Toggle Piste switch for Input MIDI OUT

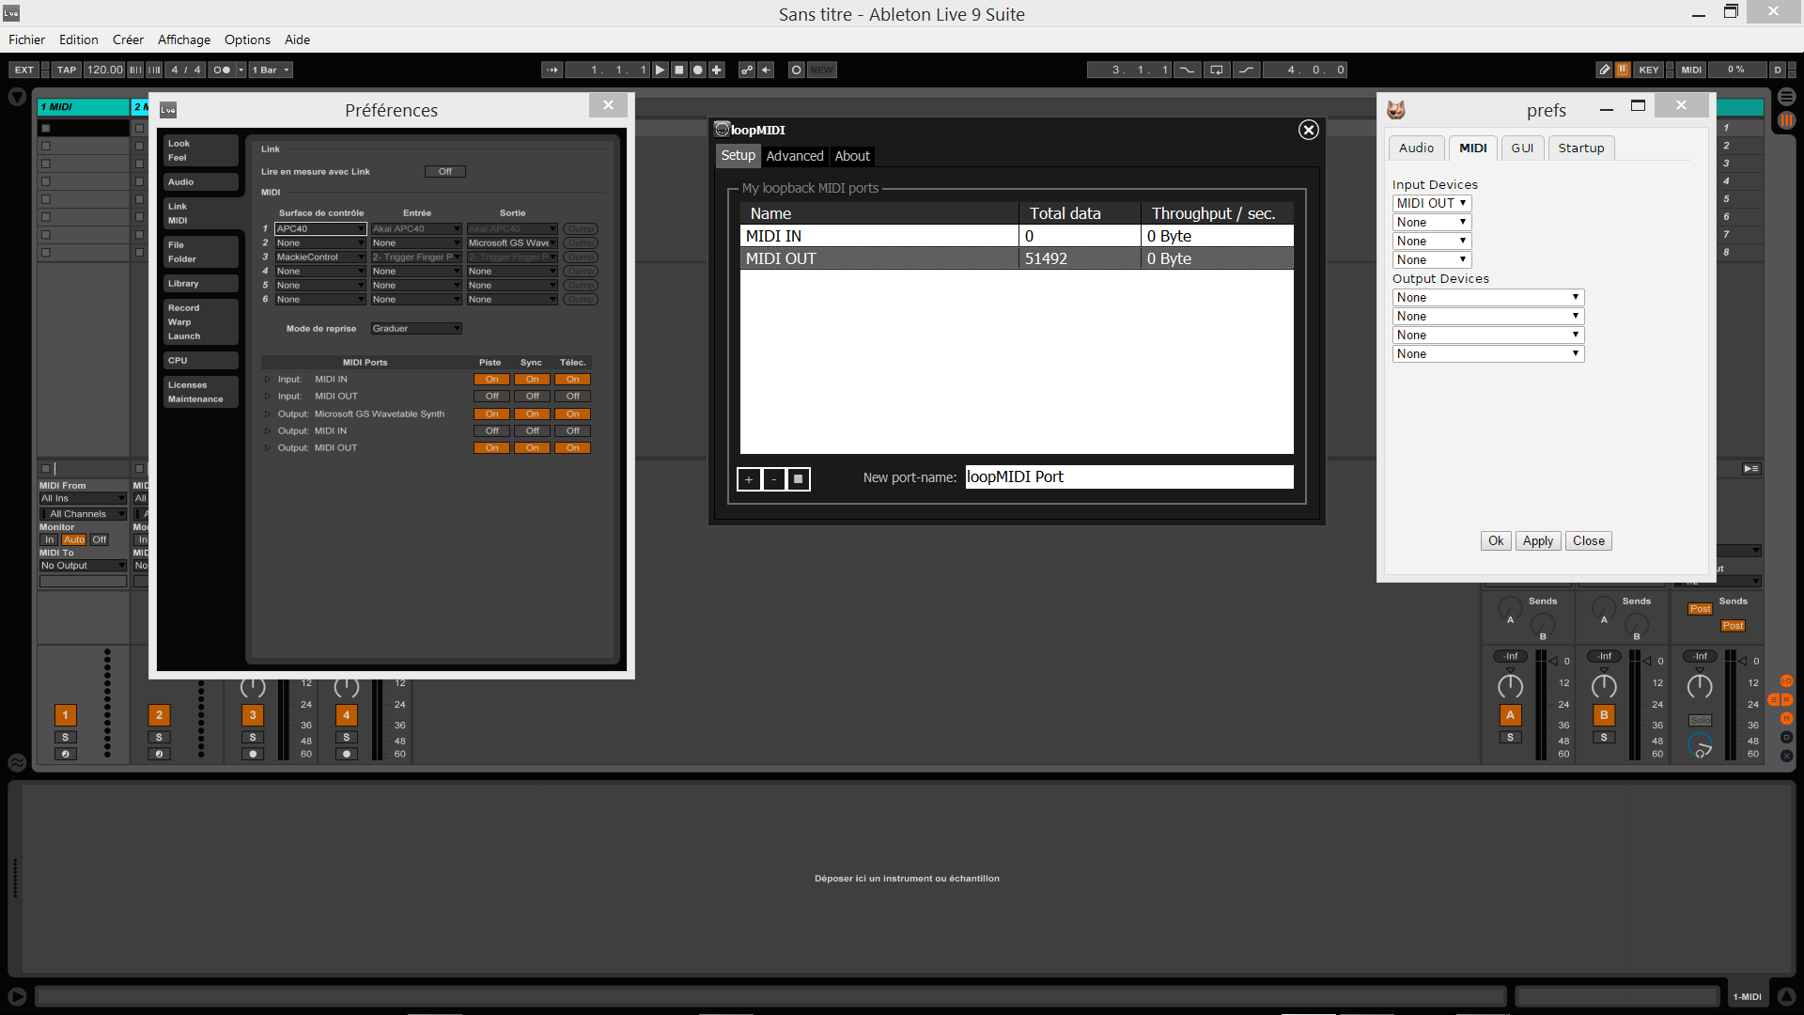pos(491,397)
